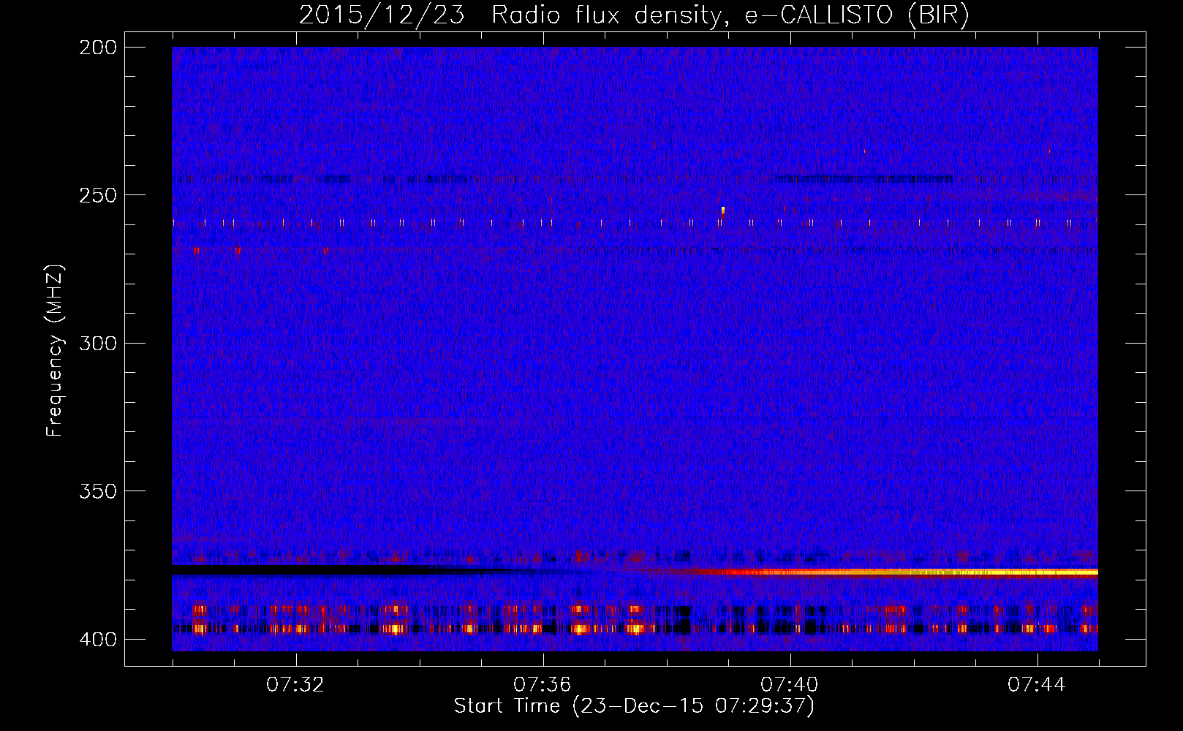Click the 07:36 time tick label

(543, 685)
